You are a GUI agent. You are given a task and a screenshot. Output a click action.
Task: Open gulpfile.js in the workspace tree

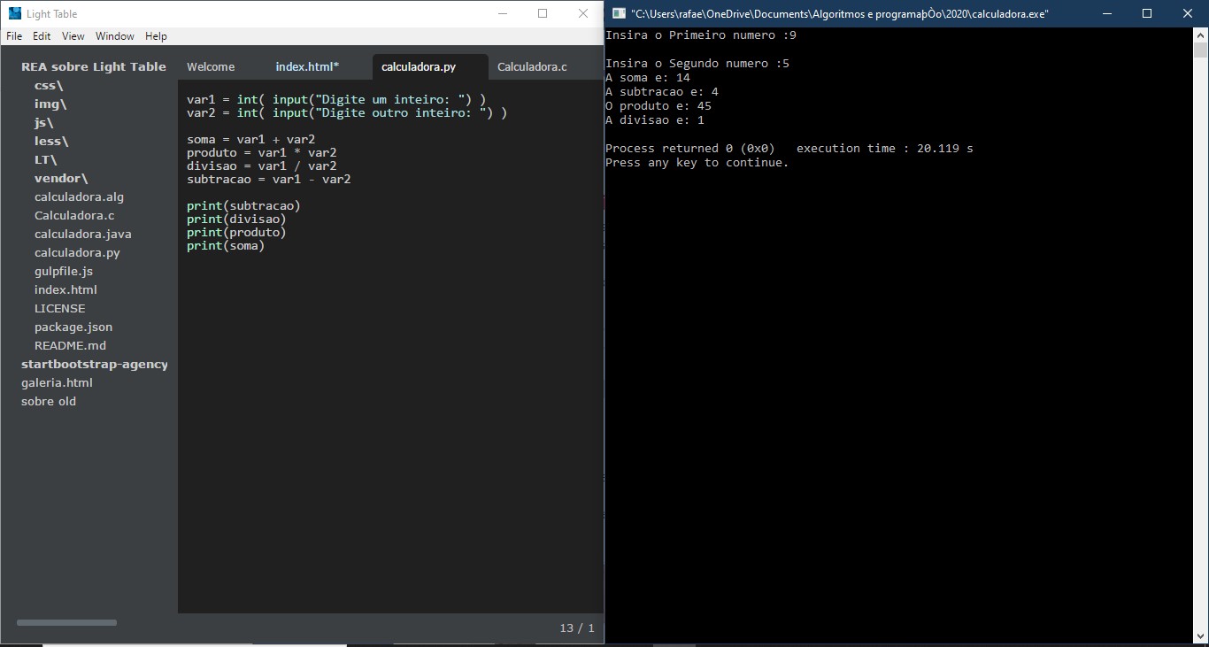coord(64,271)
